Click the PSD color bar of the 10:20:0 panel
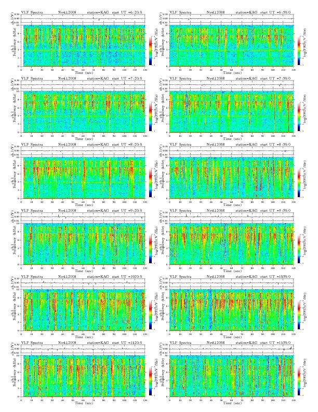 click(x=150, y=315)
